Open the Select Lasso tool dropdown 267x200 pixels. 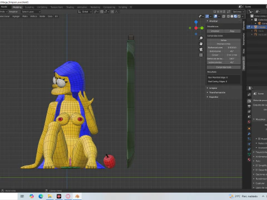(x=31, y=12)
